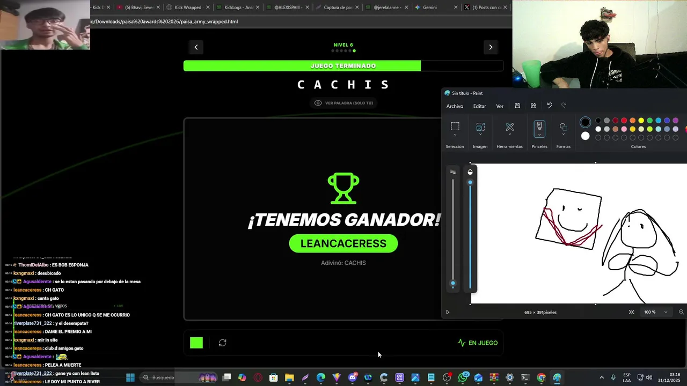Click the EN JUEGO status button
The height and width of the screenshot is (386, 687).
pyautogui.click(x=478, y=343)
